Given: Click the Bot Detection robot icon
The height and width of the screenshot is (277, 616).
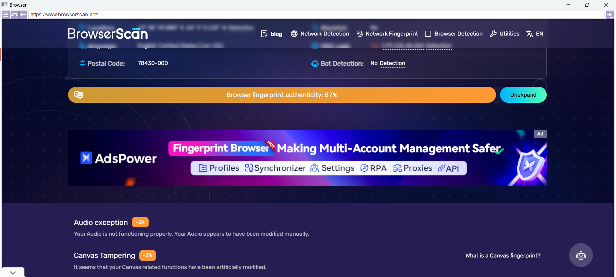Looking at the screenshot, I should (x=315, y=63).
